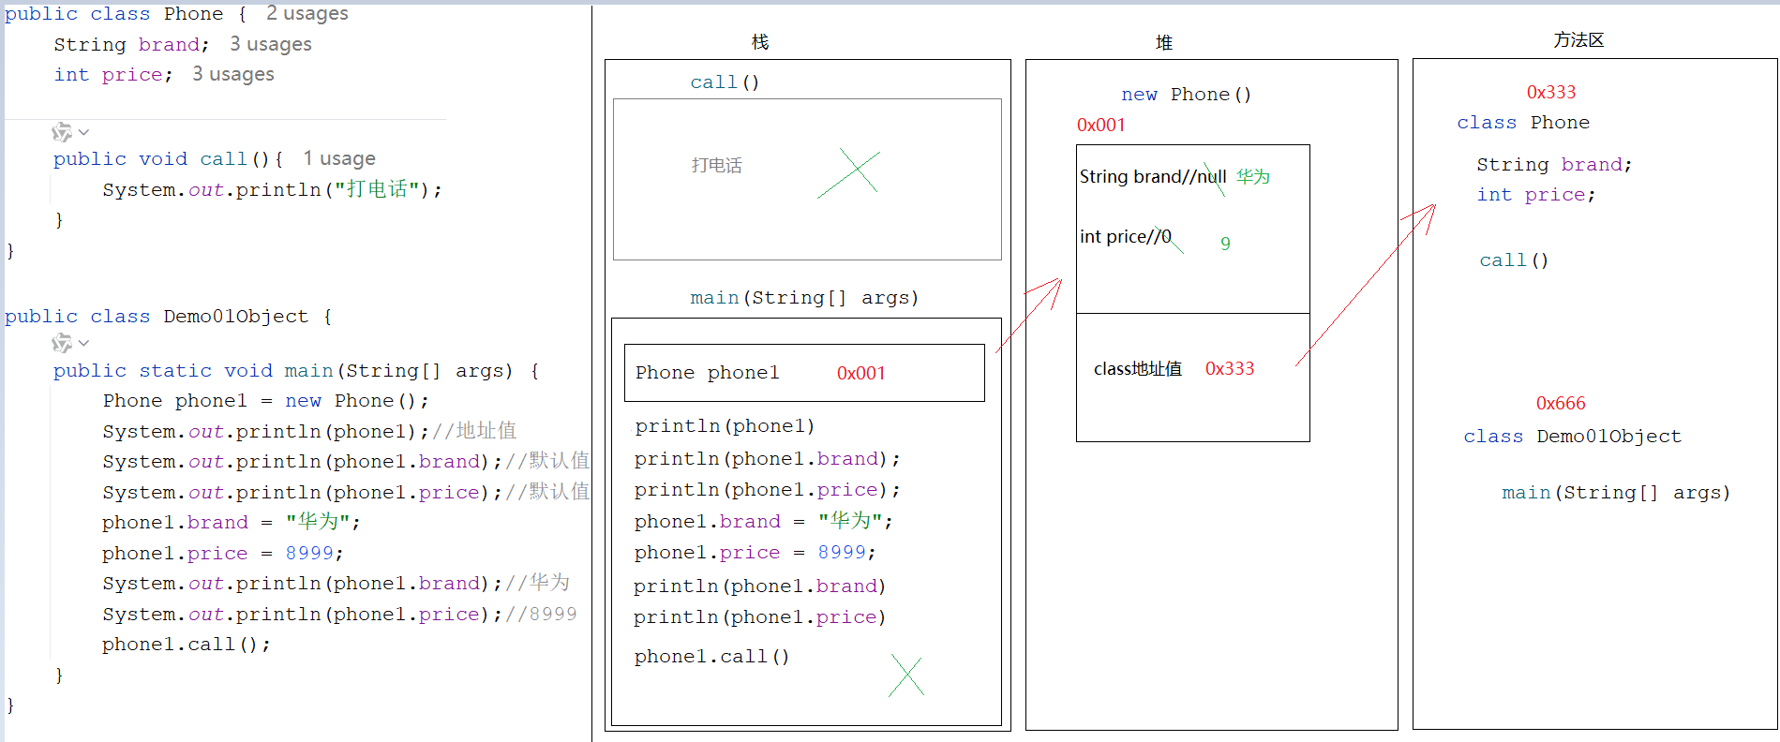Click the green 华为 value in the heap object
This screenshot has height=742, width=1780.
[x=1252, y=176]
